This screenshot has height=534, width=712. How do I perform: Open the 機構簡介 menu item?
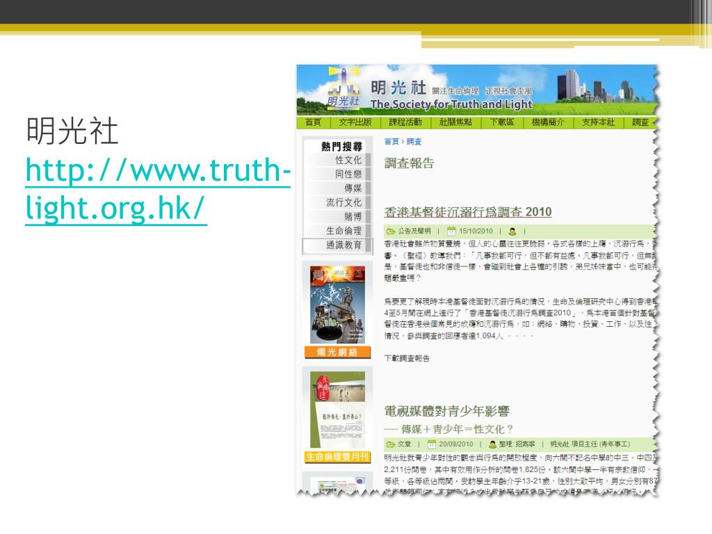[548, 122]
